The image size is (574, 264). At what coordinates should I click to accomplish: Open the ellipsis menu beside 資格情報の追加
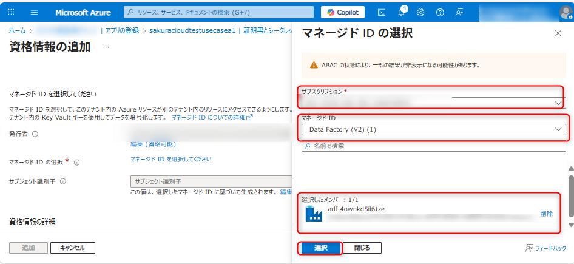(106, 47)
